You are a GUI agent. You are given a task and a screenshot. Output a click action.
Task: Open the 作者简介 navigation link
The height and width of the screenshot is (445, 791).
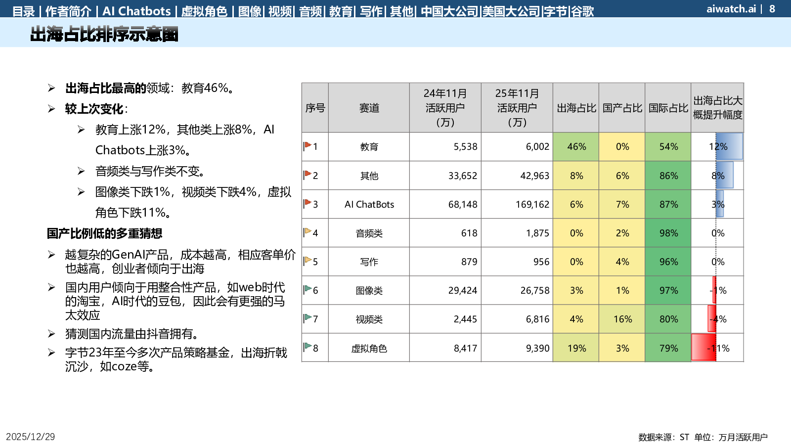(x=68, y=11)
